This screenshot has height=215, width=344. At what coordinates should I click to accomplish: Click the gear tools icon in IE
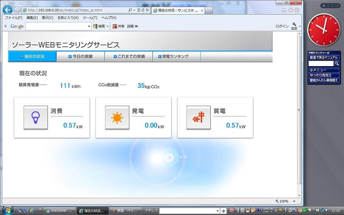click(297, 10)
